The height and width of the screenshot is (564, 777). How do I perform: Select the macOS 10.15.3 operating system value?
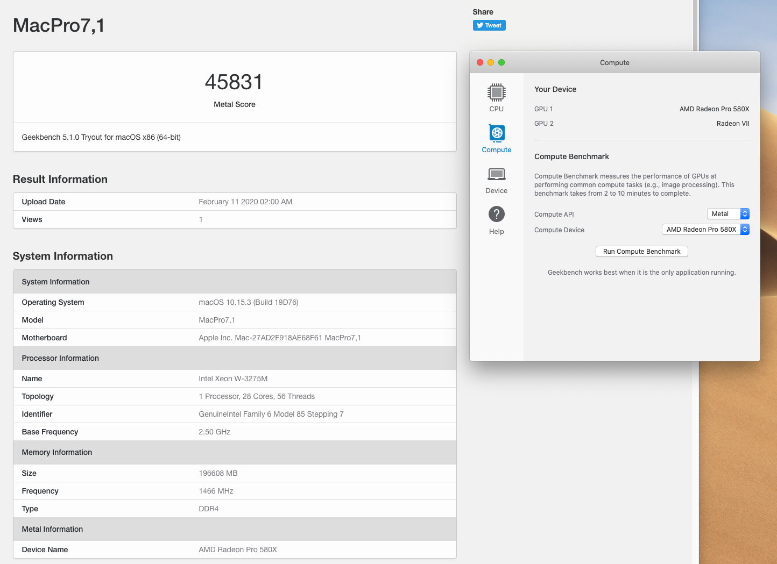249,302
